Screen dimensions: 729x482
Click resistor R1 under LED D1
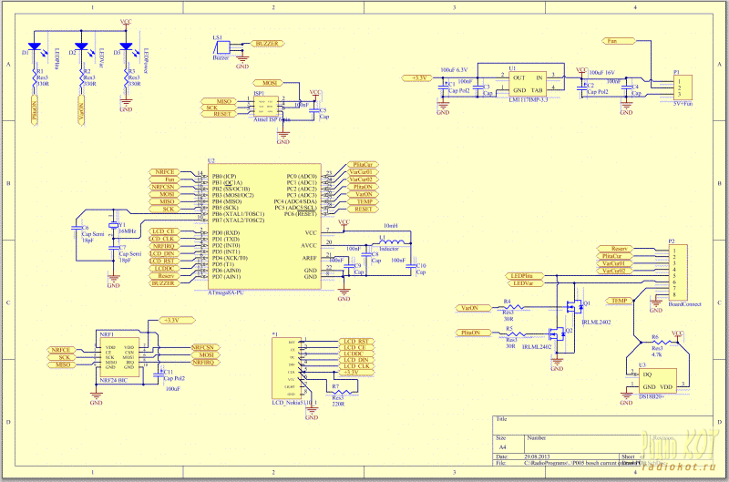coord(35,77)
